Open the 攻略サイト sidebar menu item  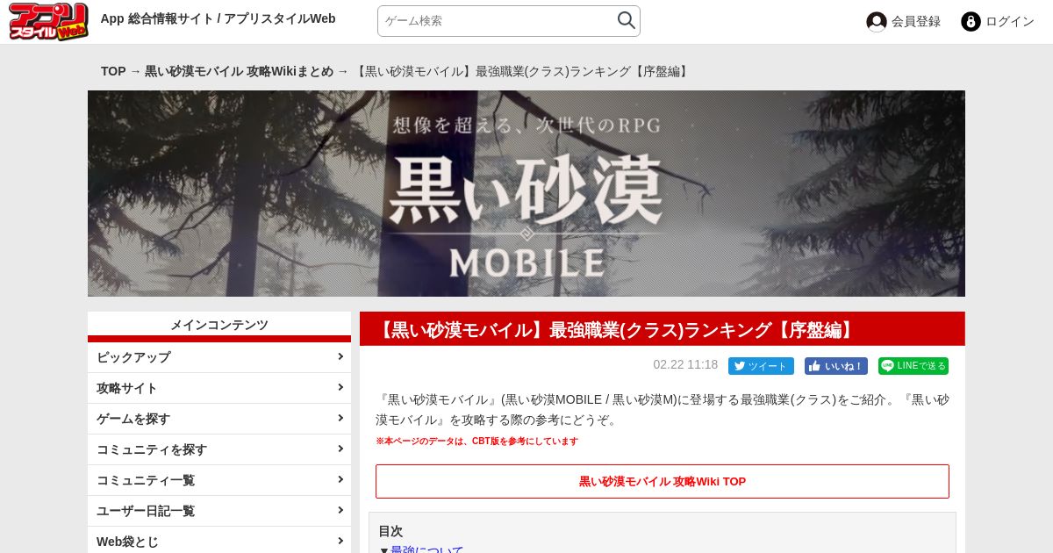click(x=219, y=388)
